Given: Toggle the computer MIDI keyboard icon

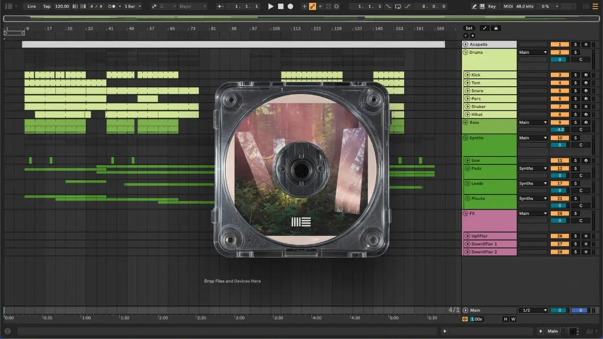Looking at the screenshot, I should tap(482, 7).
